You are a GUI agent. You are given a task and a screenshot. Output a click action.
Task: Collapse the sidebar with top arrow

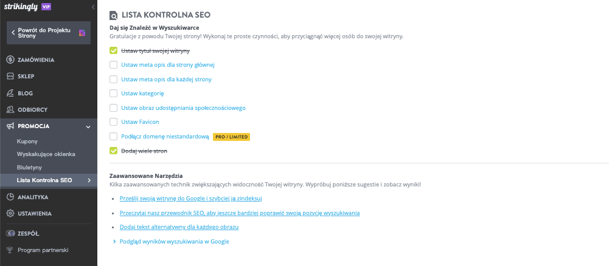(x=93, y=7)
